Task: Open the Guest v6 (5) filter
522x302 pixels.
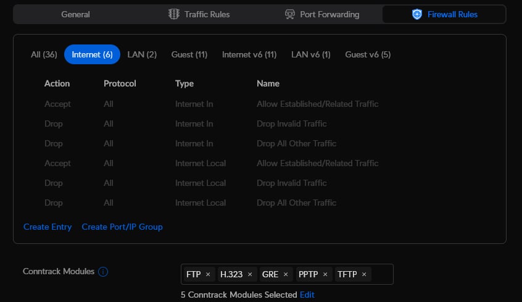Action: click(x=368, y=54)
